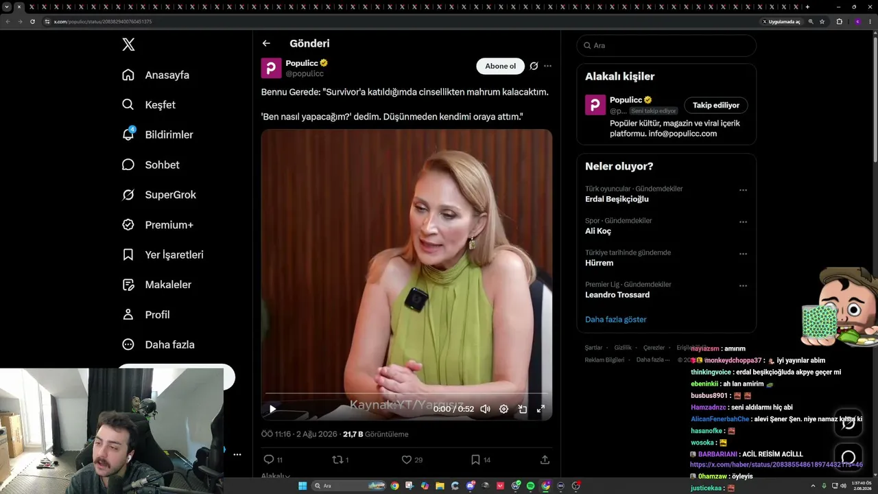
Task: Open the taskbar clock and date
Action: click(x=861, y=486)
